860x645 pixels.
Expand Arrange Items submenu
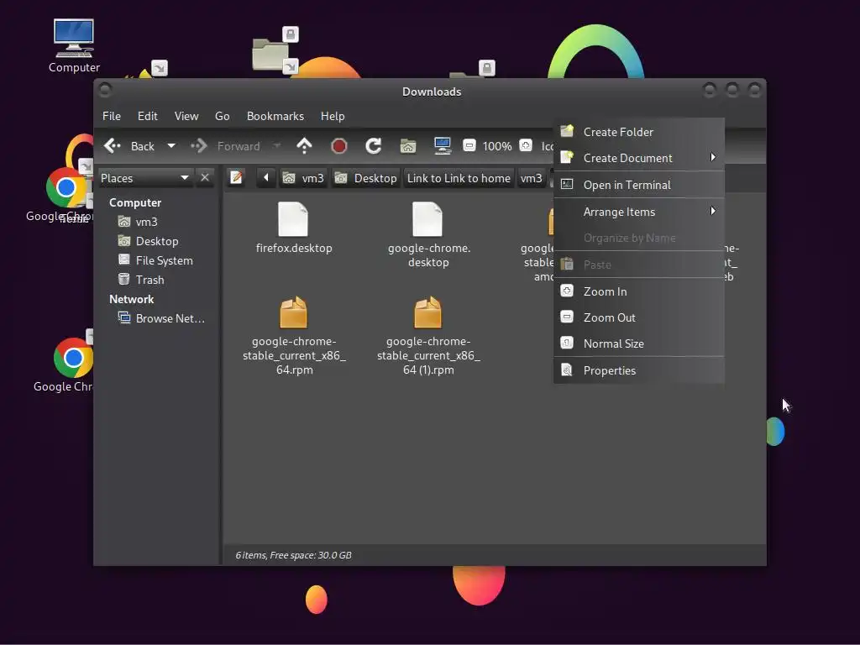pos(639,212)
